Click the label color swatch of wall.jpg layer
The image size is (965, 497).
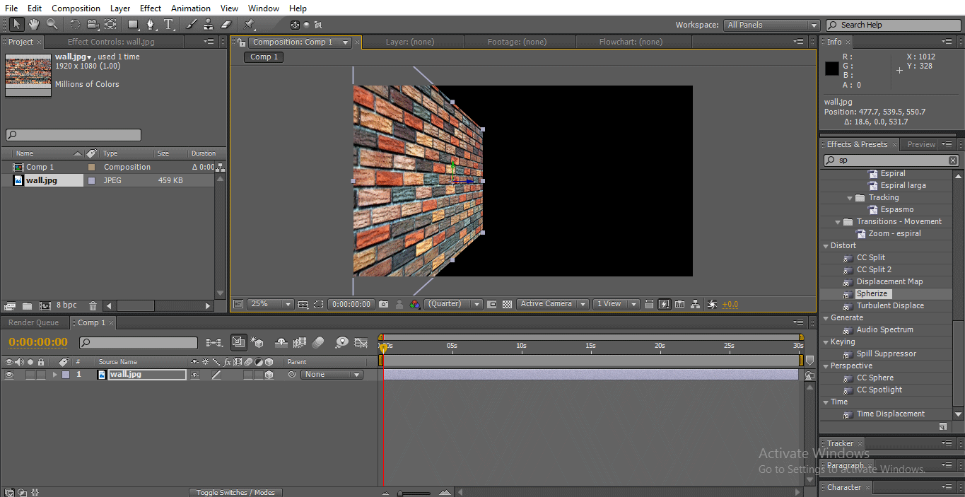[66, 375]
